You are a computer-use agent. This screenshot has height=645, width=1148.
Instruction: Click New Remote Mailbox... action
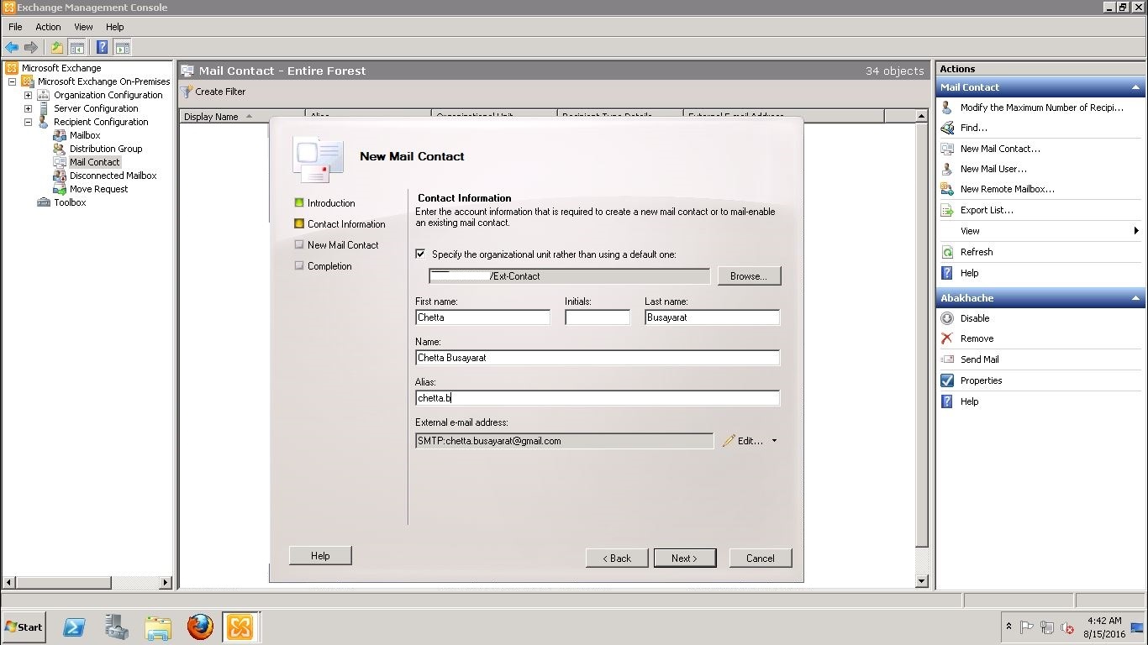click(x=1007, y=189)
